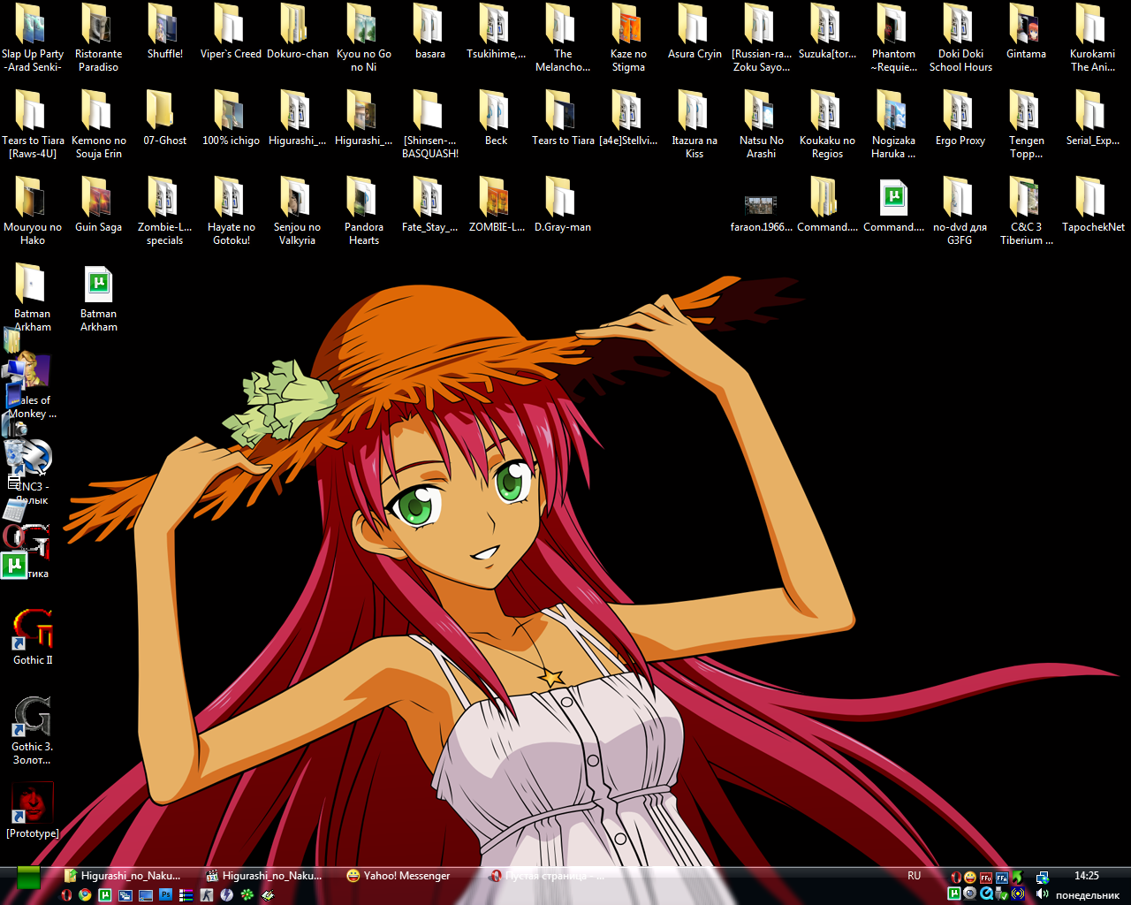Select the Senjou no Valkyria folder
Viewport: 1131px width, 905px height.
[297, 210]
